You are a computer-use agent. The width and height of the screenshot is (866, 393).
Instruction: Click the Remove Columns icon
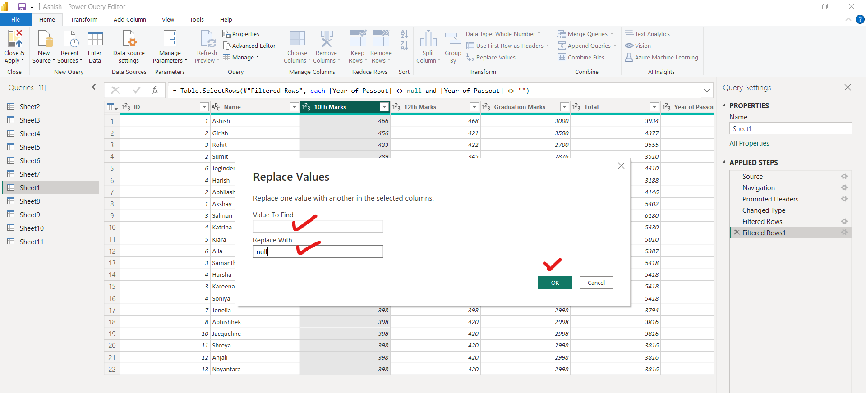click(326, 39)
